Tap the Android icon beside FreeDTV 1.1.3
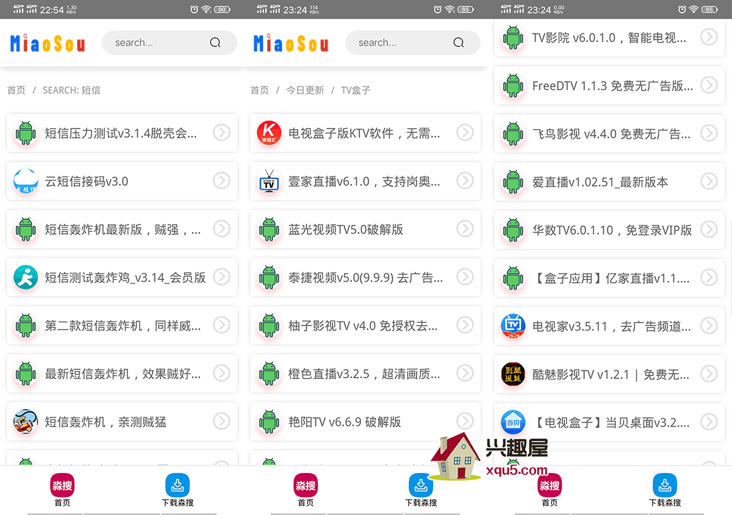This screenshot has width=732, height=515. pyautogui.click(x=513, y=85)
